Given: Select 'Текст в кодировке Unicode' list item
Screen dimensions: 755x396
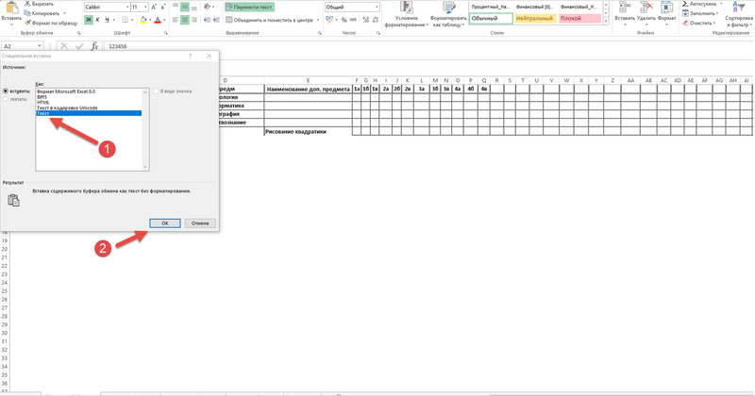Looking at the screenshot, I should [64, 107].
